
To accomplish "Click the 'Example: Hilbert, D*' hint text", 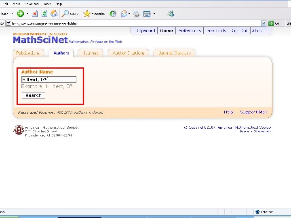I will tap(47, 86).
